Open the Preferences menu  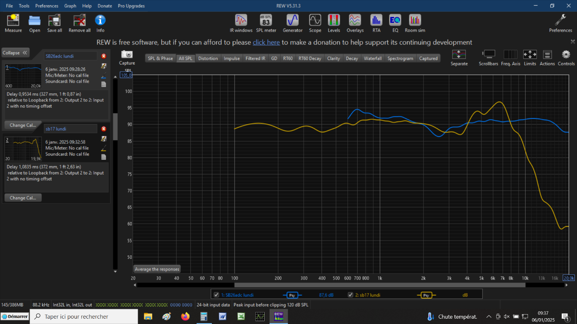point(47,6)
